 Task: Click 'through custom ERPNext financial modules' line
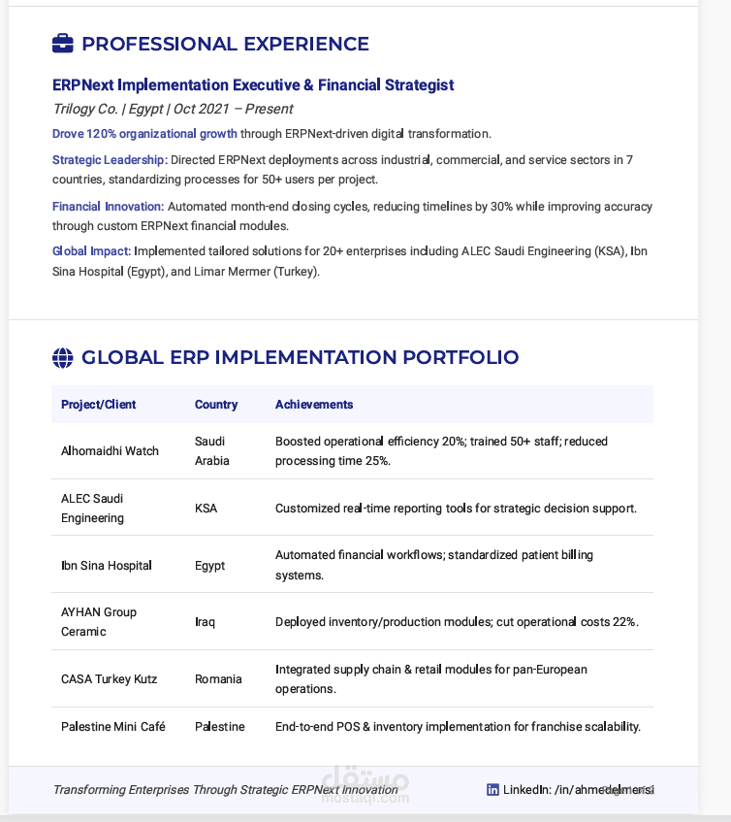tap(171, 226)
